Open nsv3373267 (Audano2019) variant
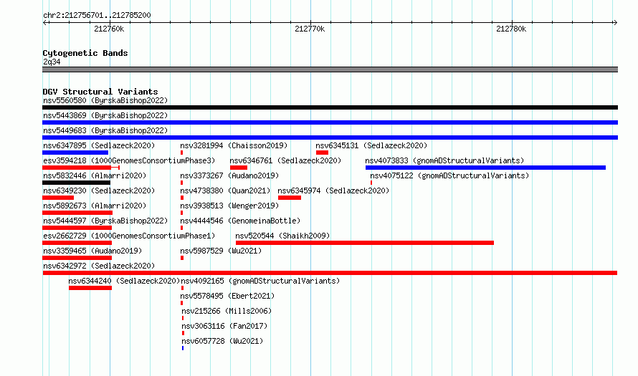The width and height of the screenshot is (638, 376). (229, 175)
